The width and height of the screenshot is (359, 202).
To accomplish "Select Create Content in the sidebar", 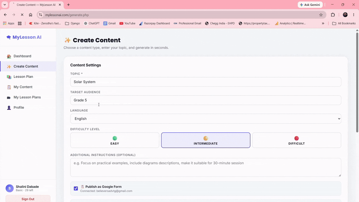I will pyautogui.click(x=28, y=66).
